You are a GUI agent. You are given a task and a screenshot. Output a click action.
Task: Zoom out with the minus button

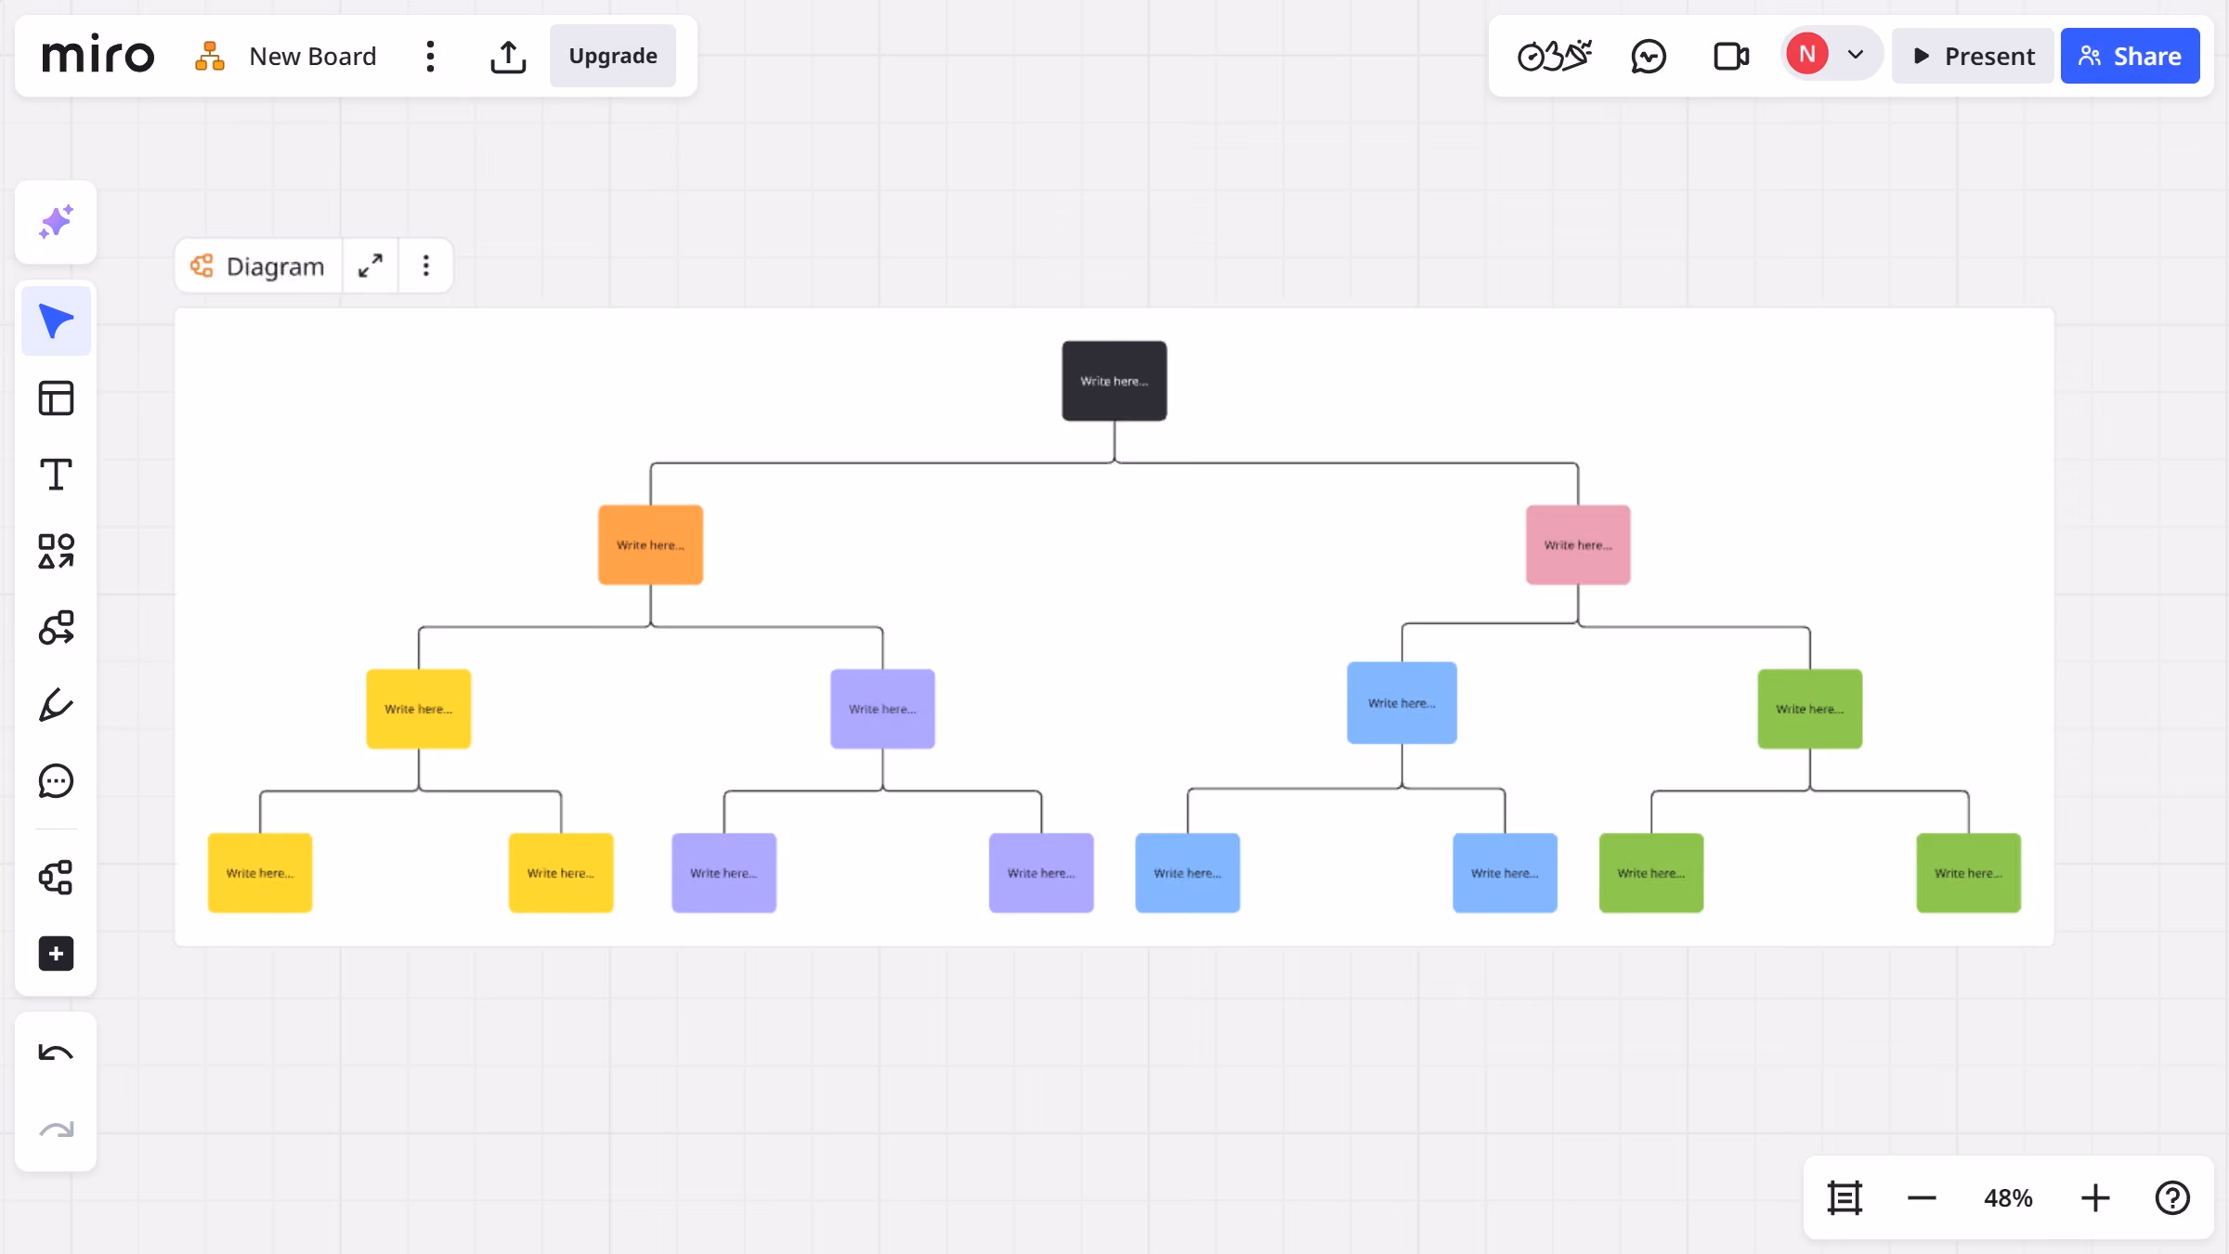click(x=1922, y=1198)
